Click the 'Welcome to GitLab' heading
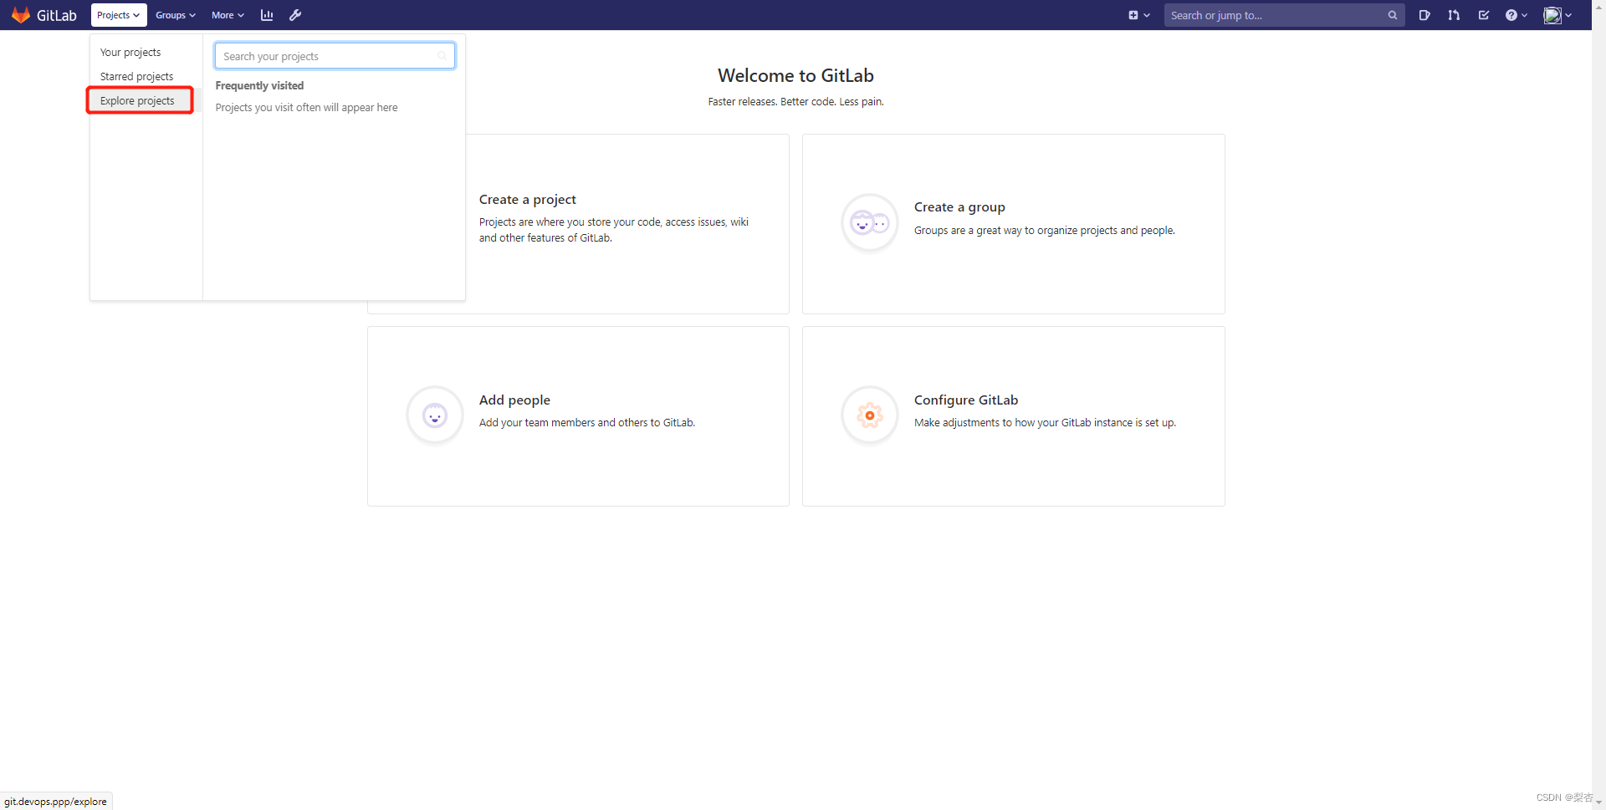The image size is (1606, 810). [795, 75]
